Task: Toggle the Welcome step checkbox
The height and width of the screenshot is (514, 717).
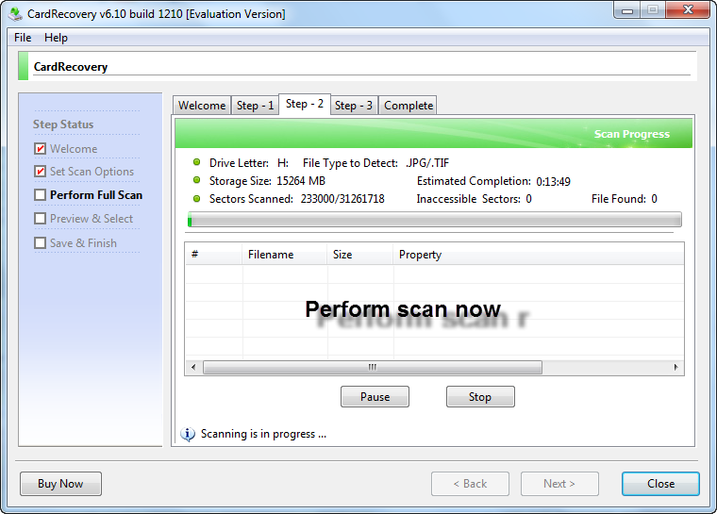Action: [41, 149]
